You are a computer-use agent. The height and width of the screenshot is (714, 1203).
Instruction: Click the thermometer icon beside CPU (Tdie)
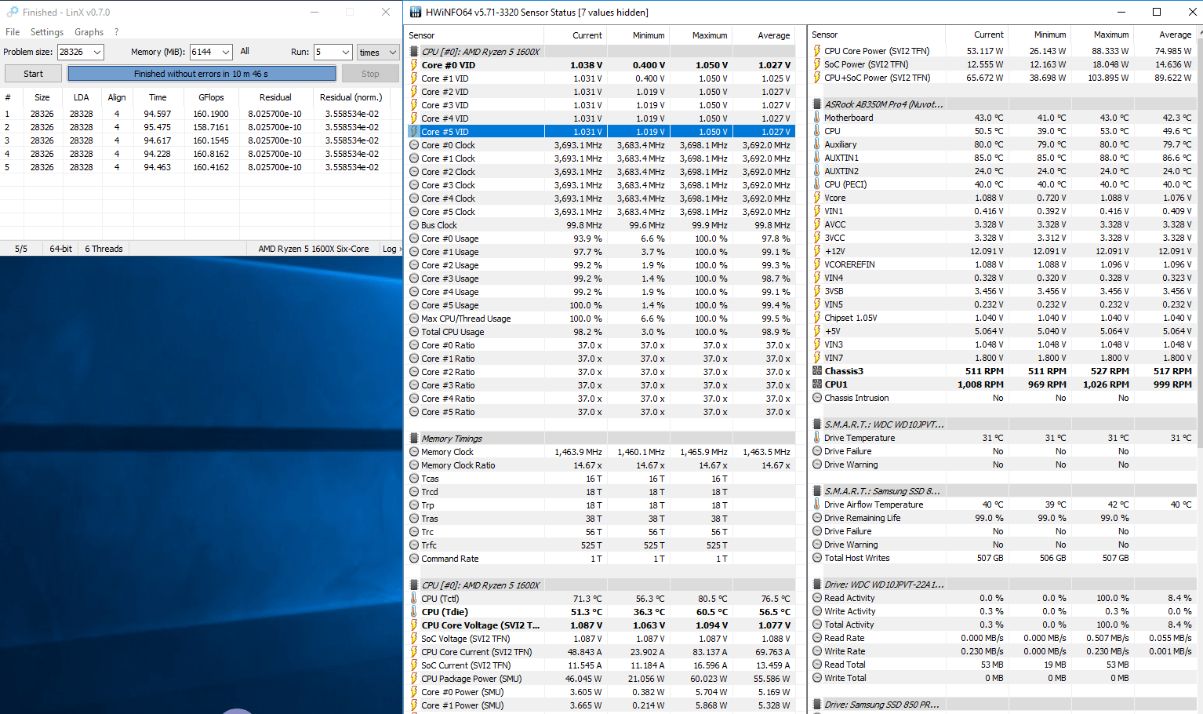[x=414, y=612]
